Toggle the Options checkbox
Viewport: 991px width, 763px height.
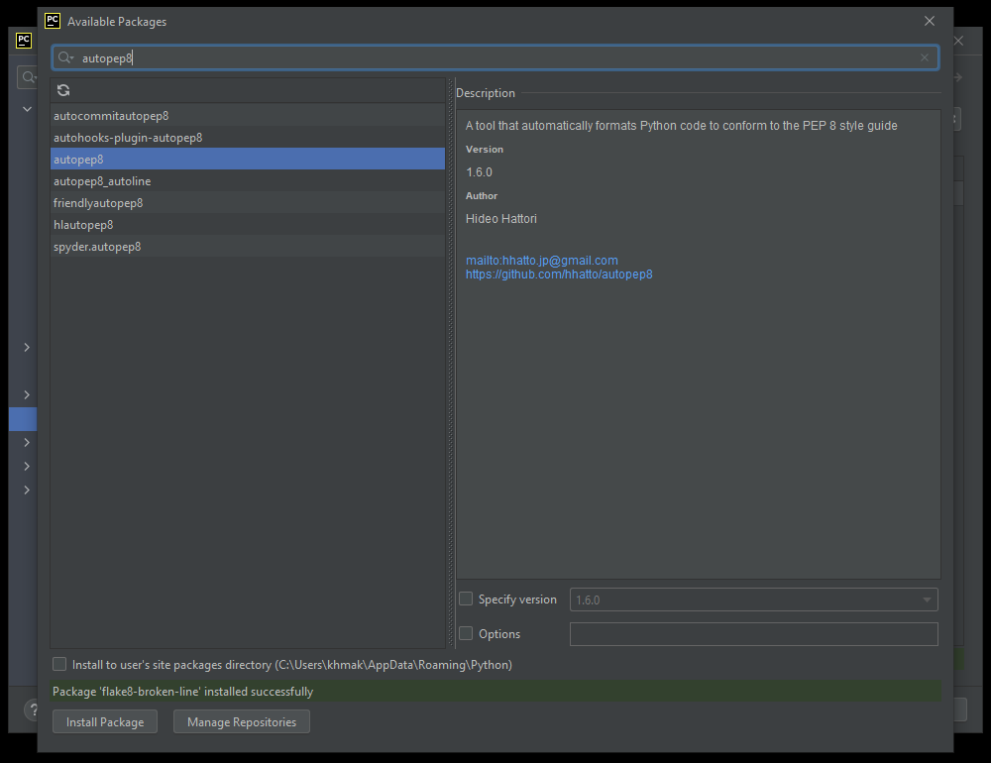pos(466,634)
